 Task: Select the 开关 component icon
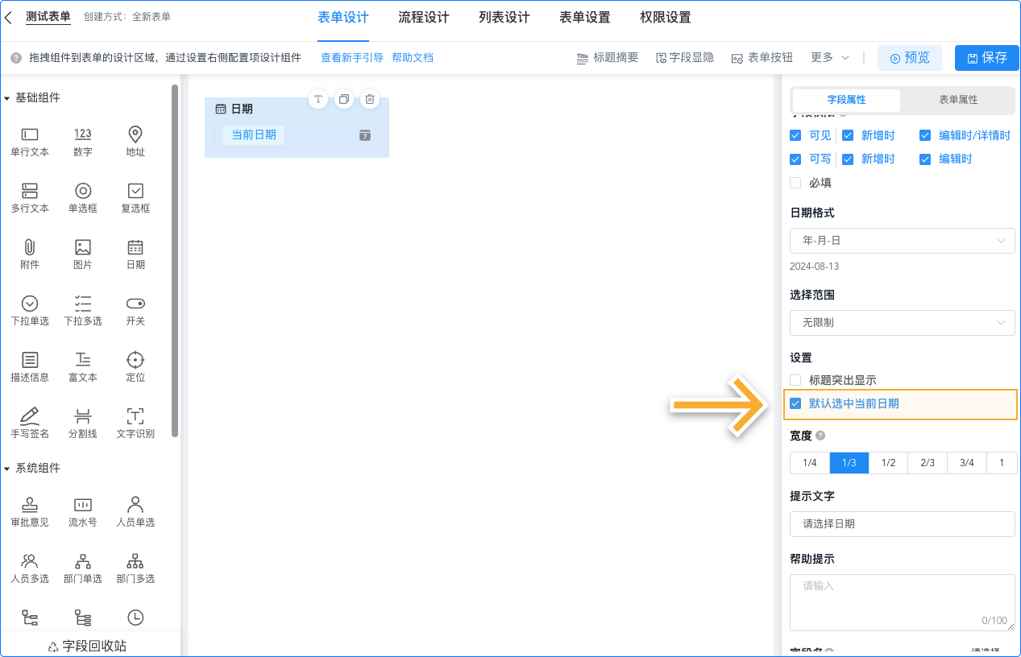pyautogui.click(x=135, y=309)
